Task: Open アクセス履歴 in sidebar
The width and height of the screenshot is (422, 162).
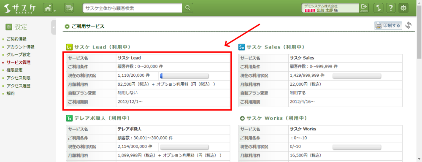Action: click(x=18, y=86)
